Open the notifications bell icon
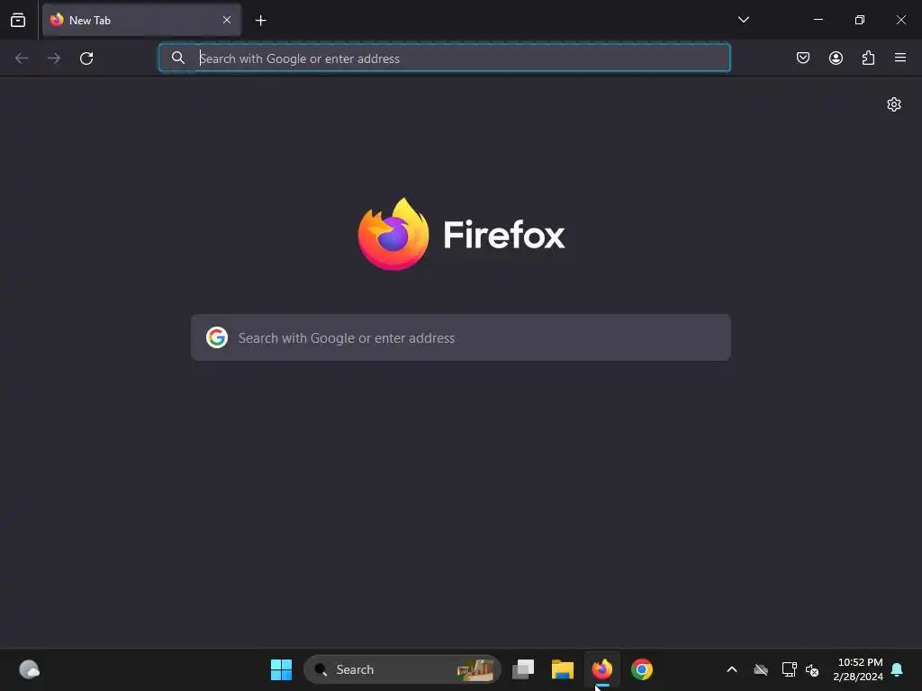The height and width of the screenshot is (691, 922). [898, 669]
